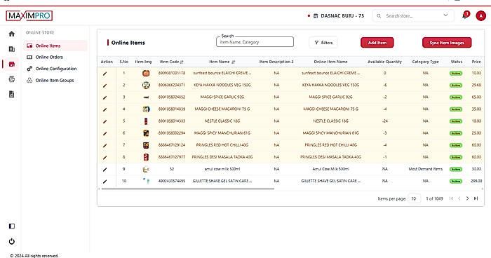Click the table horizontal scrollbar
Screen dimensions: 491x258
(x=188, y=189)
